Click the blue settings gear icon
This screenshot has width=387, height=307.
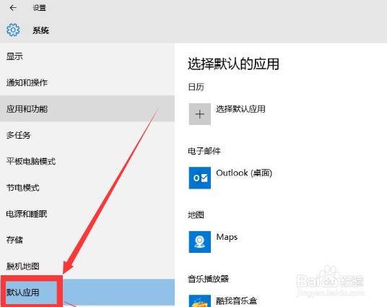13,30
